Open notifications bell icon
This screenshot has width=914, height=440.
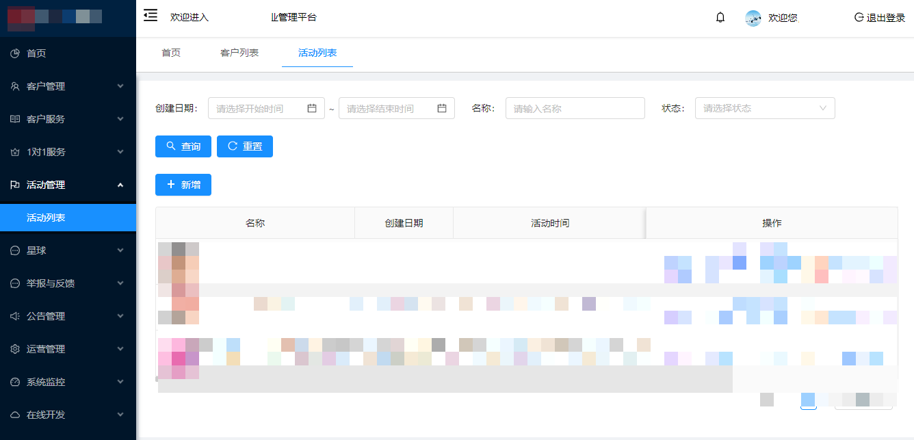coord(720,18)
